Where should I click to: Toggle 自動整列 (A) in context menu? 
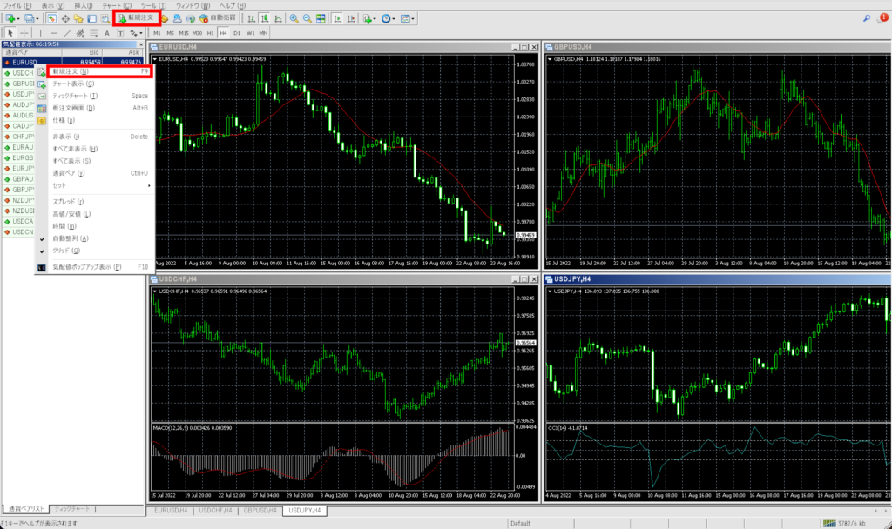coord(94,238)
